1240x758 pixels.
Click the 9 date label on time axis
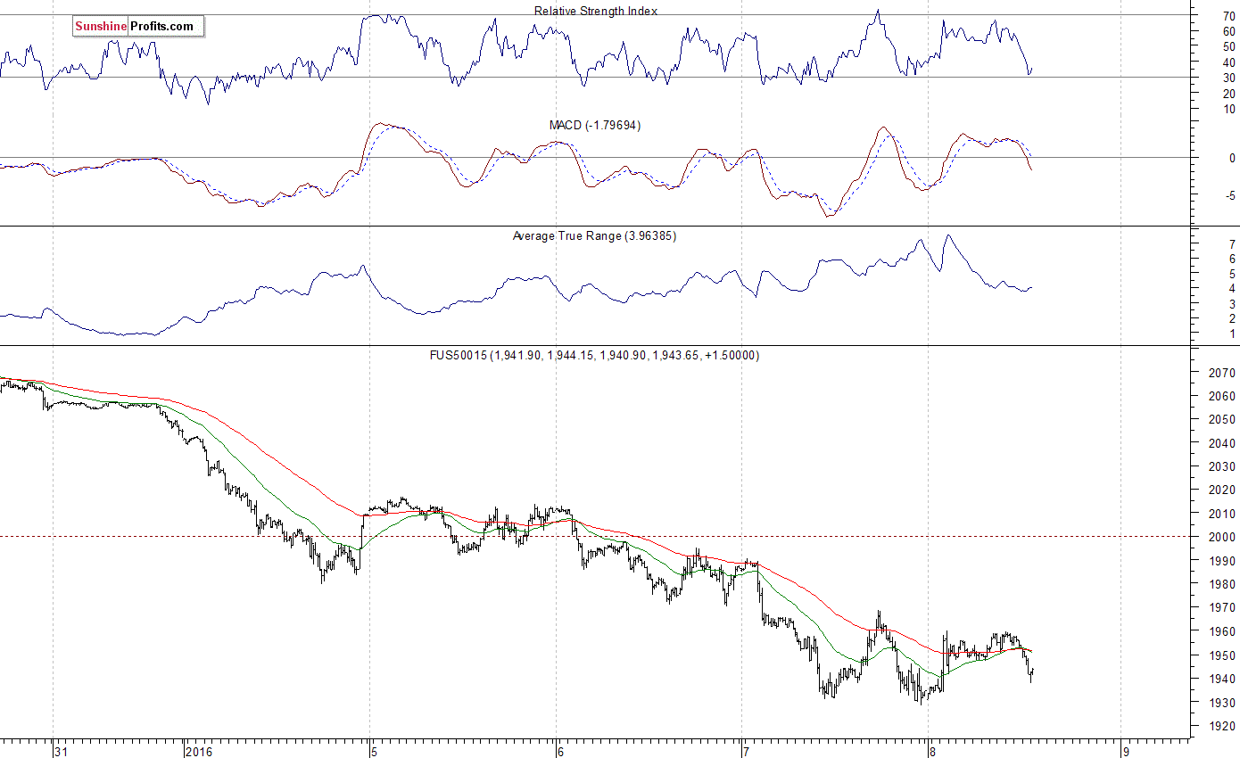(1127, 751)
